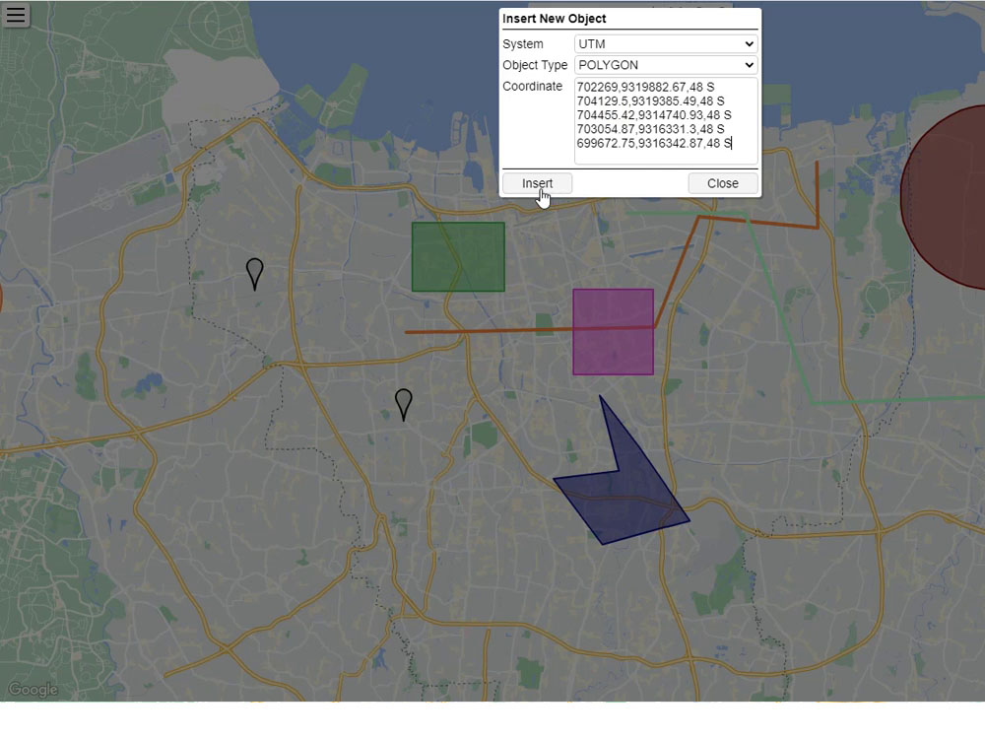The image size is (985, 739).
Task: Click the coordinate line '704129.5,9319385.49,48 S'
Action: click(650, 101)
